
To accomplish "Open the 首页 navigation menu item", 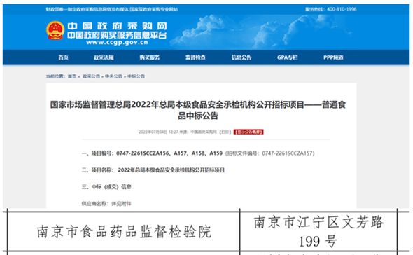I will [x=64, y=57].
